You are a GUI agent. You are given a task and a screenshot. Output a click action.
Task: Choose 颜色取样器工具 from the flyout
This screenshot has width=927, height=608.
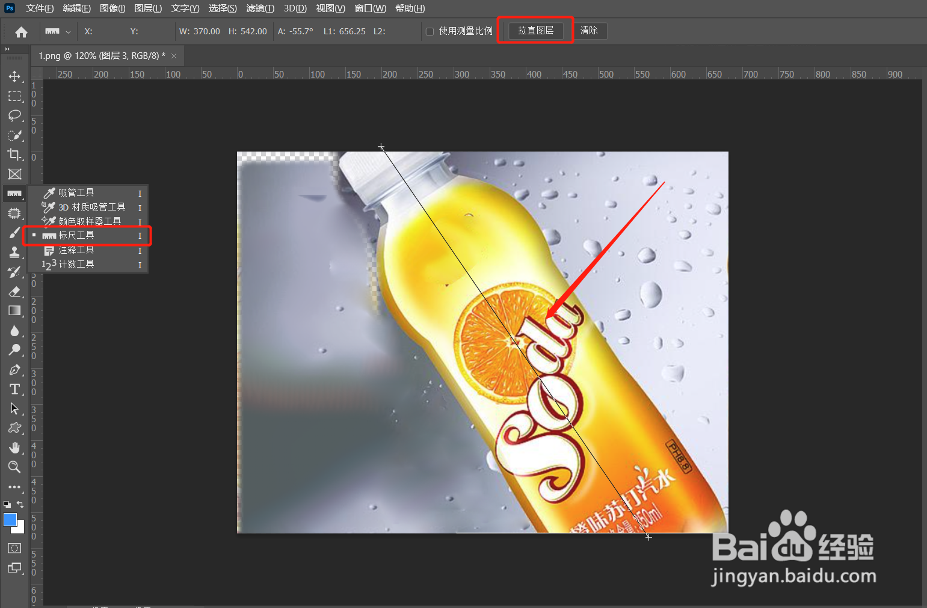click(x=88, y=221)
